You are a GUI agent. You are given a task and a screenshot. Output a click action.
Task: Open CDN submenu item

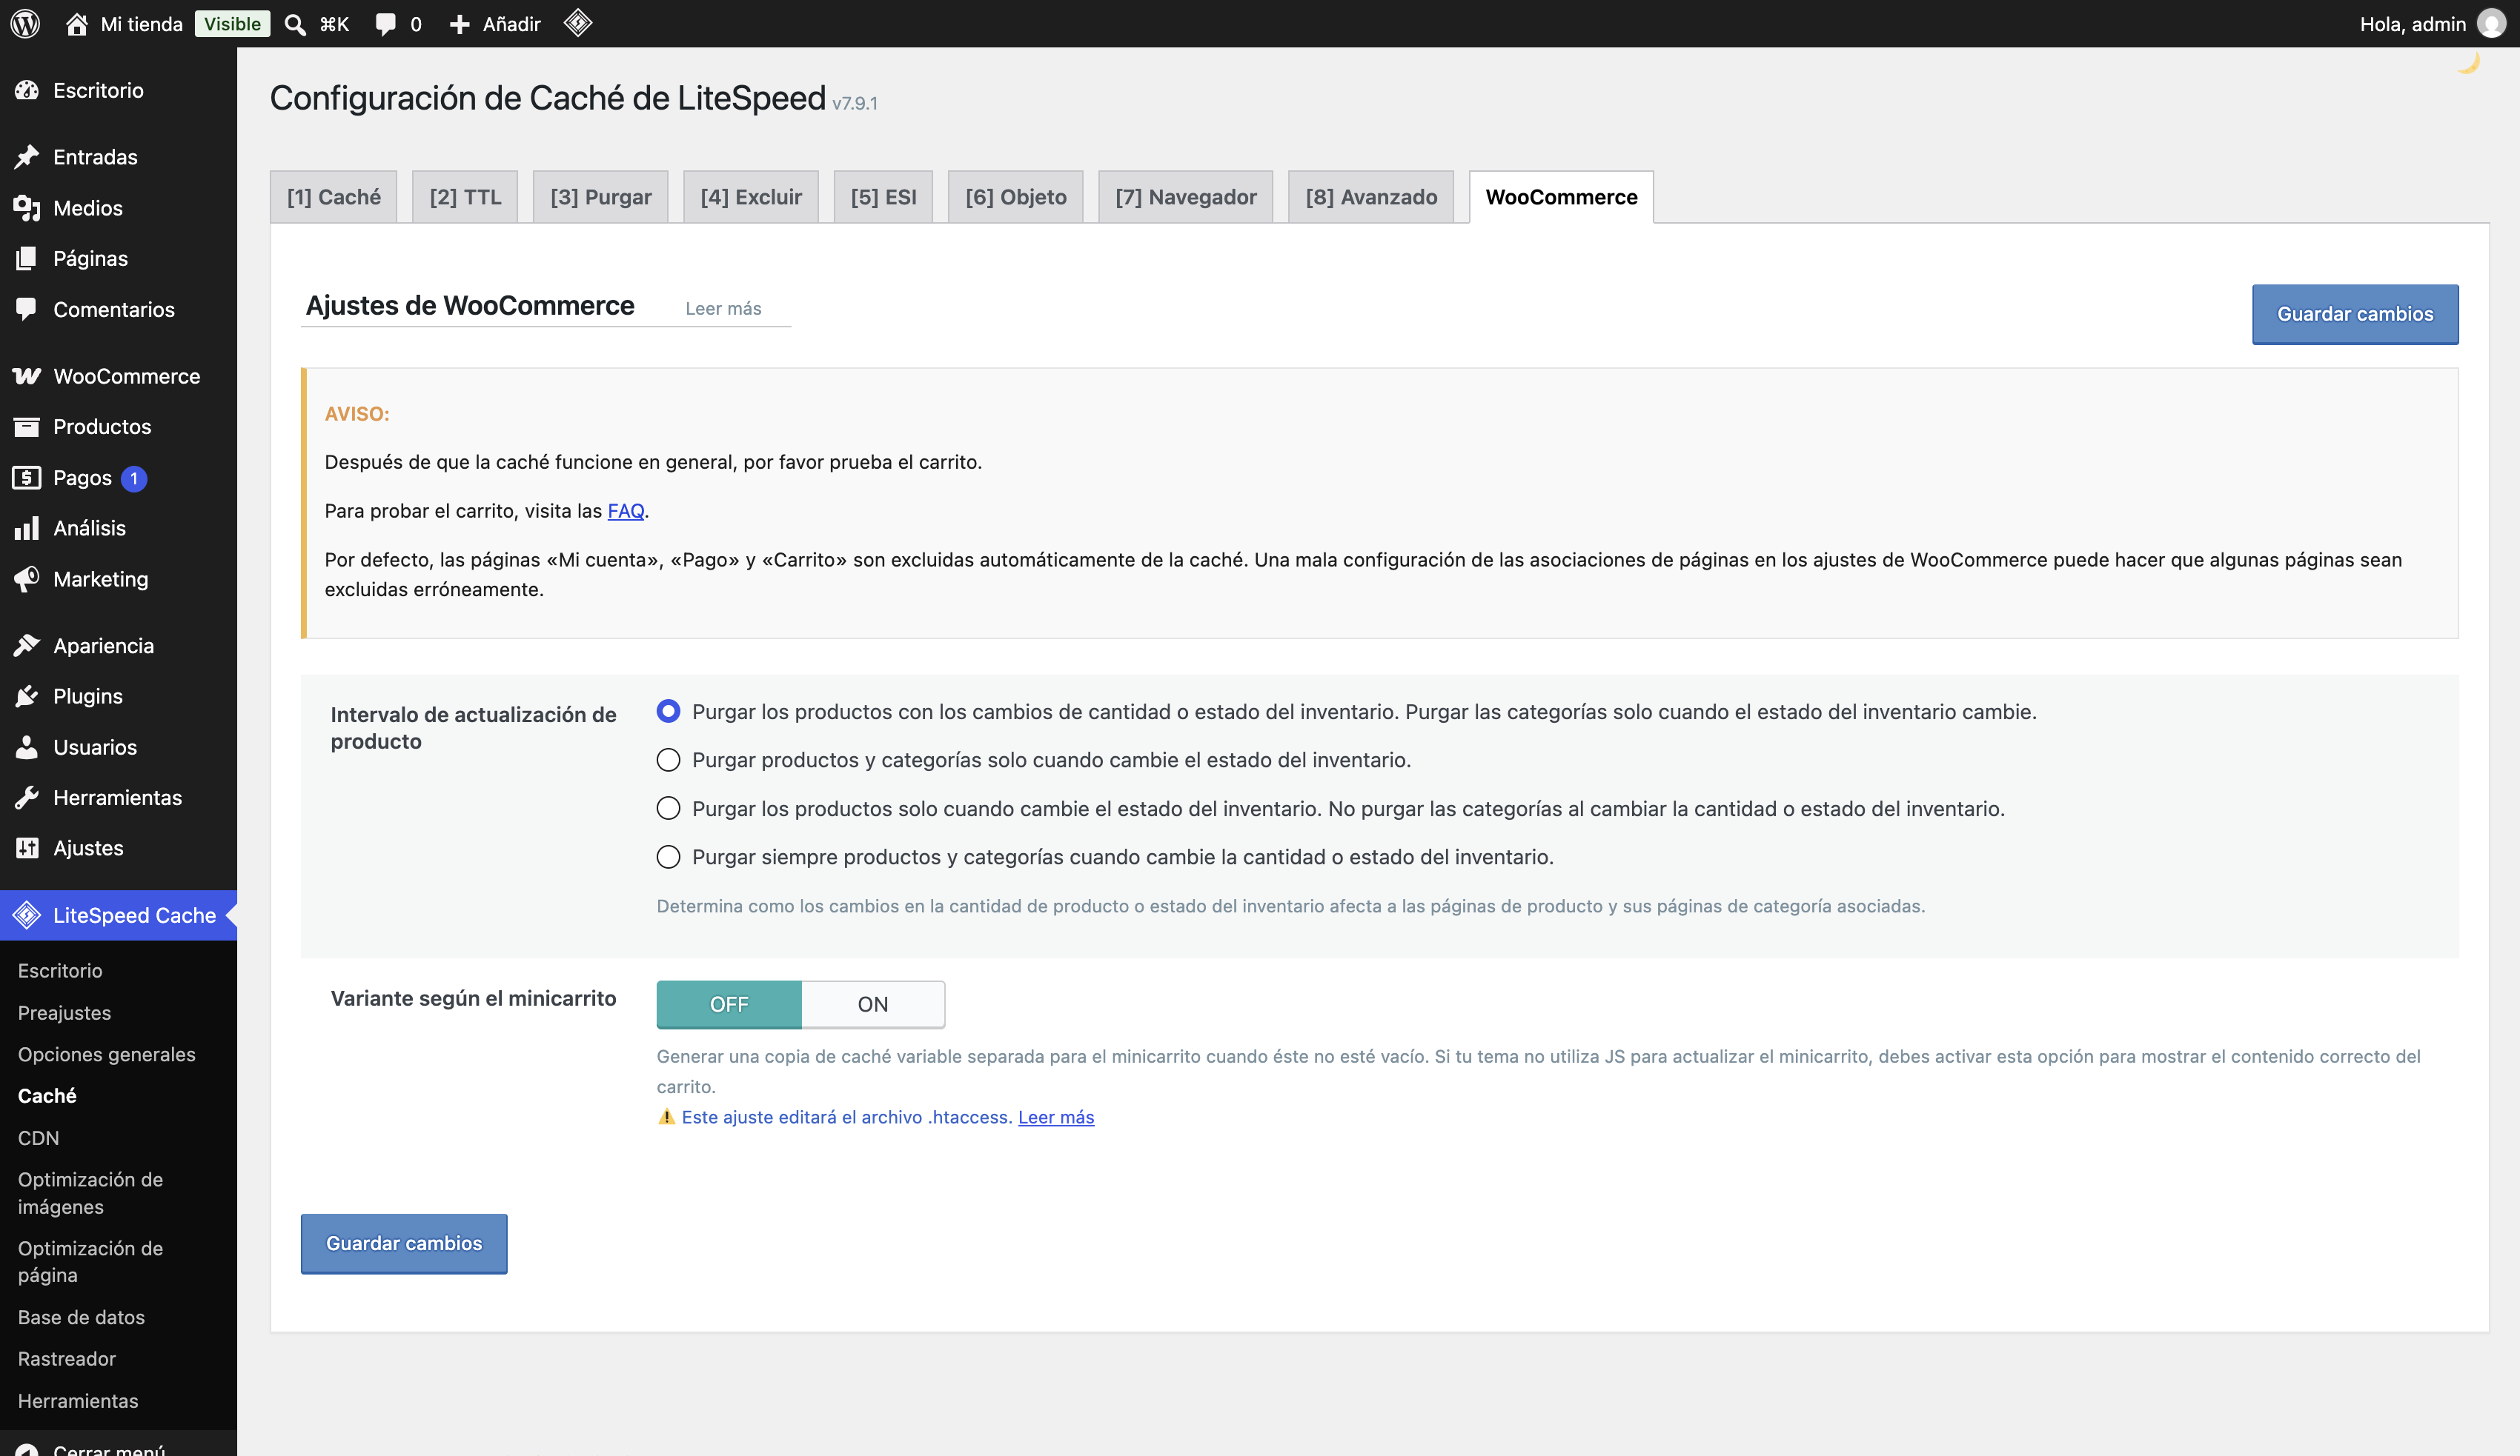(x=38, y=1138)
